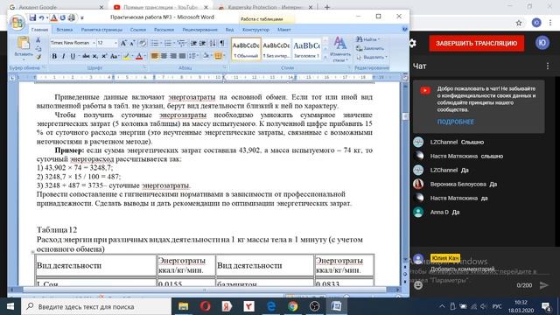Image resolution: width=560 pixels, height=315 pixels.
Task: Apply the Заголовок 1 style
Action: [307, 49]
